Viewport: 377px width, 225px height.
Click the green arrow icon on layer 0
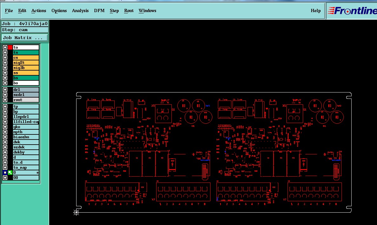(x=10, y=173)
